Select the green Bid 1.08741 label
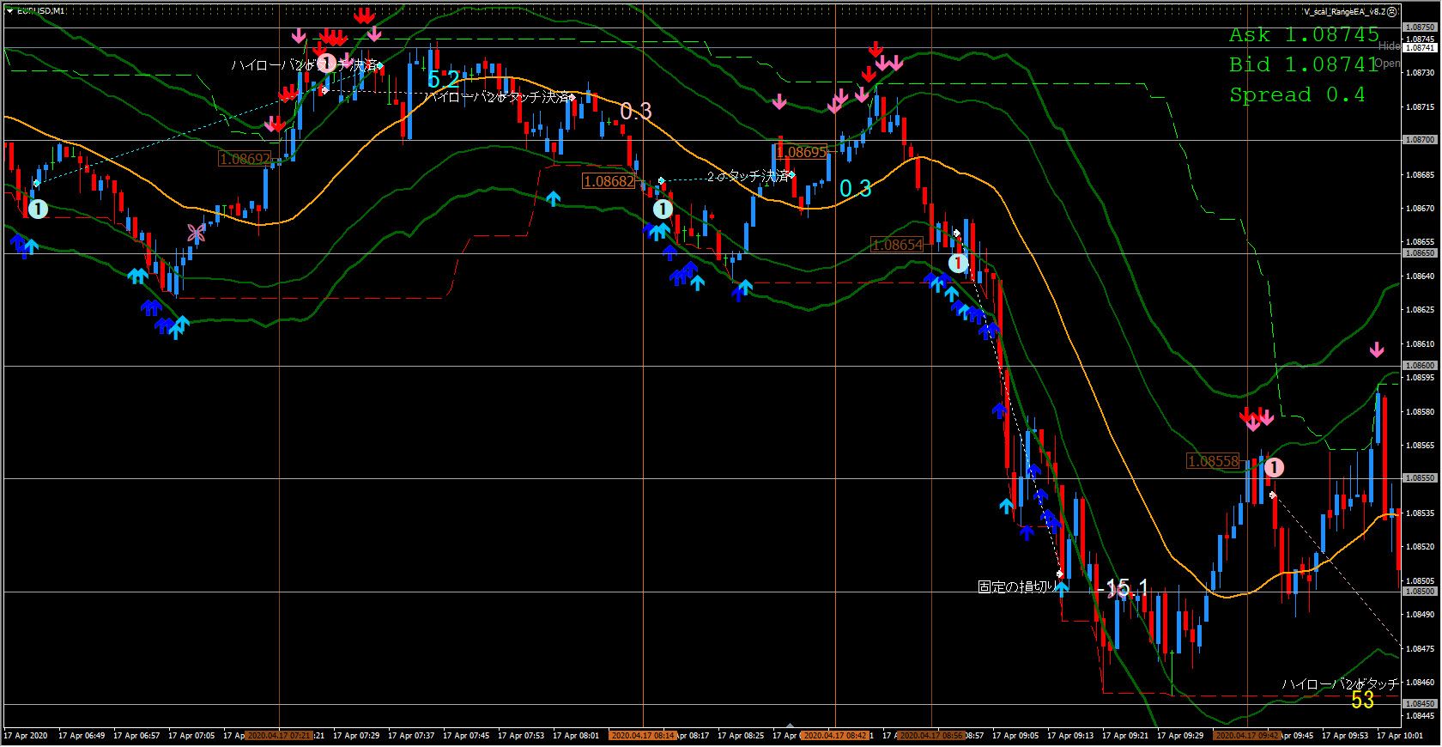 click(x=1303, y=64)
